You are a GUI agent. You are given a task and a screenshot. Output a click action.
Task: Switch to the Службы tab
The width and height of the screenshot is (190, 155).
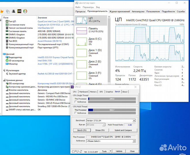pyautogui.click(x=181, y=11)
